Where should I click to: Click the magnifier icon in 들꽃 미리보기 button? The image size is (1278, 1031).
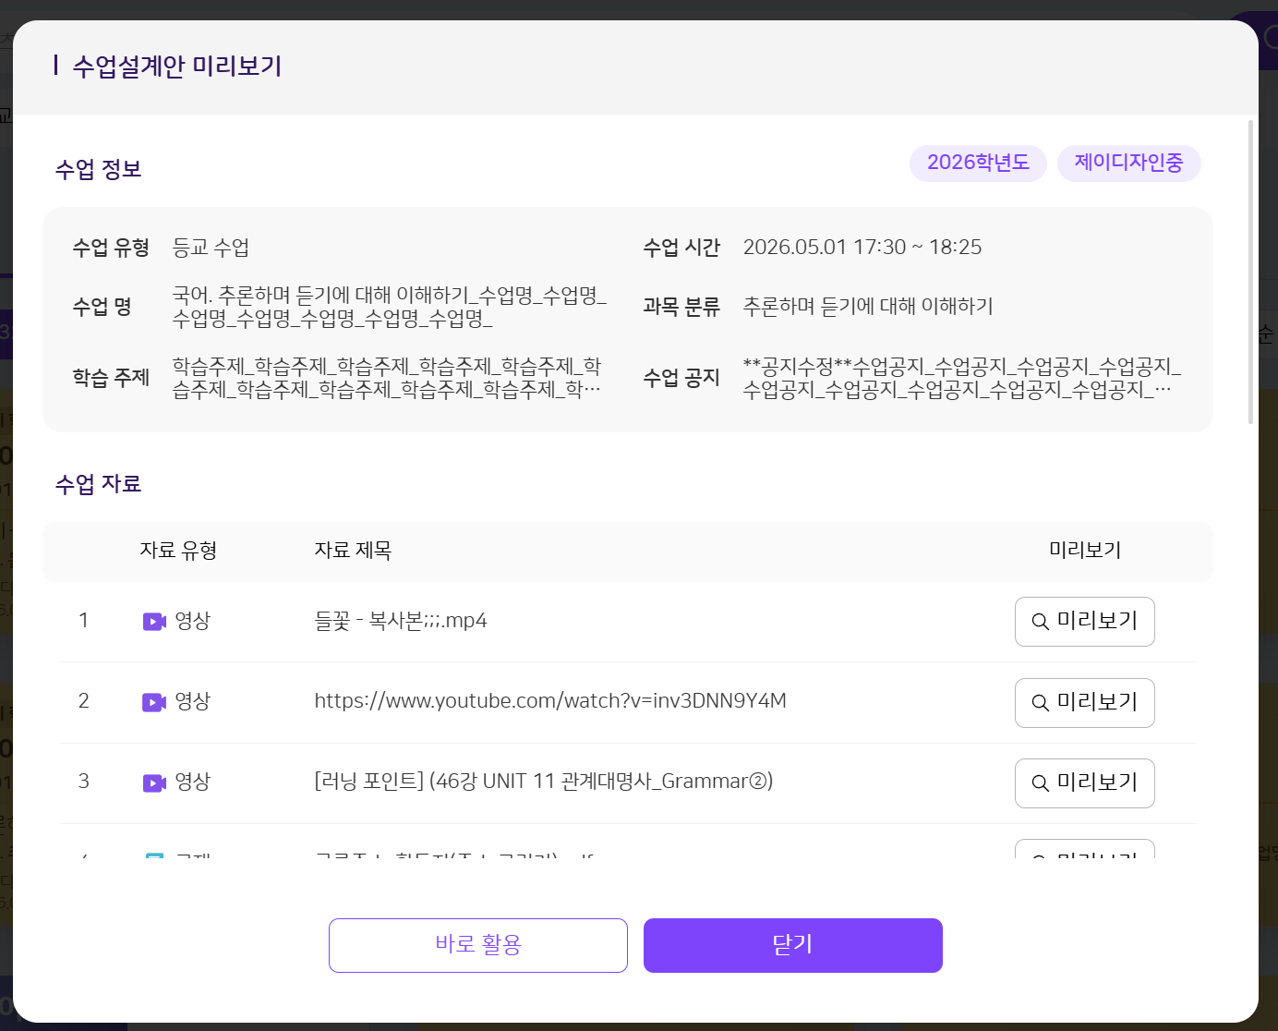[1040, 622]
